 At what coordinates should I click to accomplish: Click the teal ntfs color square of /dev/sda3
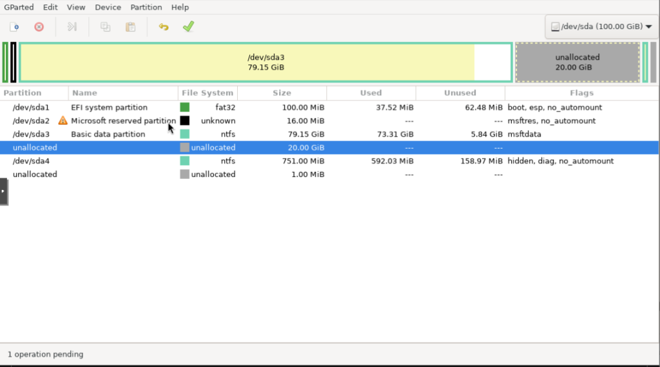184,134
